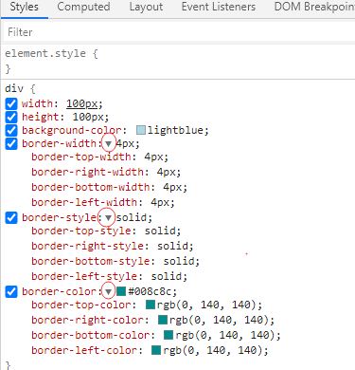
Task: Toggle the border-color property checkbox
Action: [11, 291]
